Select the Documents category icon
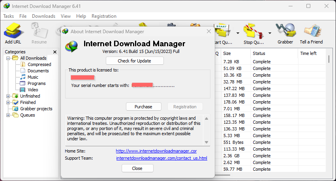Screen dimensions: 336x181 tap(23, 71)
